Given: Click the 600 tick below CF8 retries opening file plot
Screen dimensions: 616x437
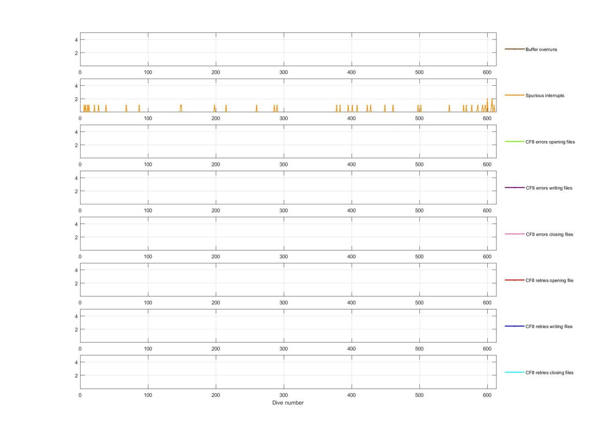Looking at the screenshot, I should [x=487, y=303].
